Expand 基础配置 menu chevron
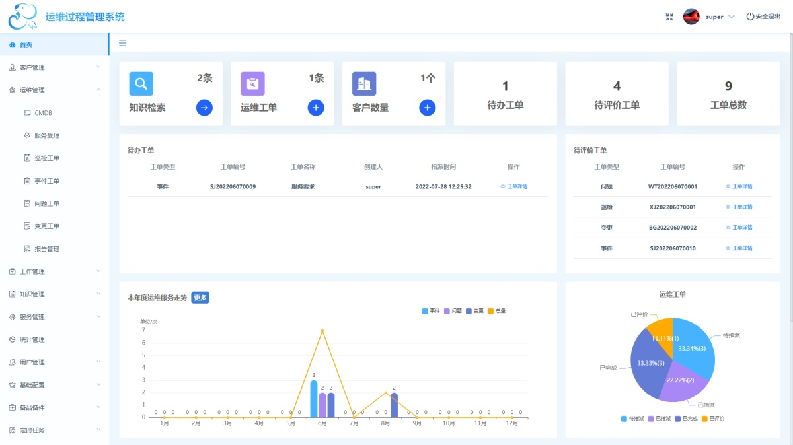793x445 pixels. point(98,385)
